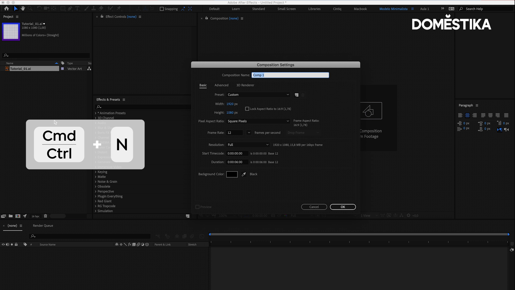Go to the Home screen icon
The height and width of the screenshot is (290, 515).
pos(6,9)
